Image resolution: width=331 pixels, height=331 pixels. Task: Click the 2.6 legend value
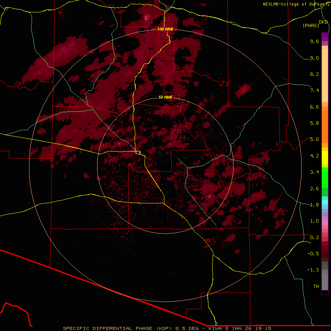click(314, 189)
